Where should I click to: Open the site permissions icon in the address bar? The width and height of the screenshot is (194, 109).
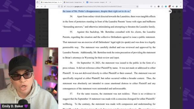click(x=65, y=6)
